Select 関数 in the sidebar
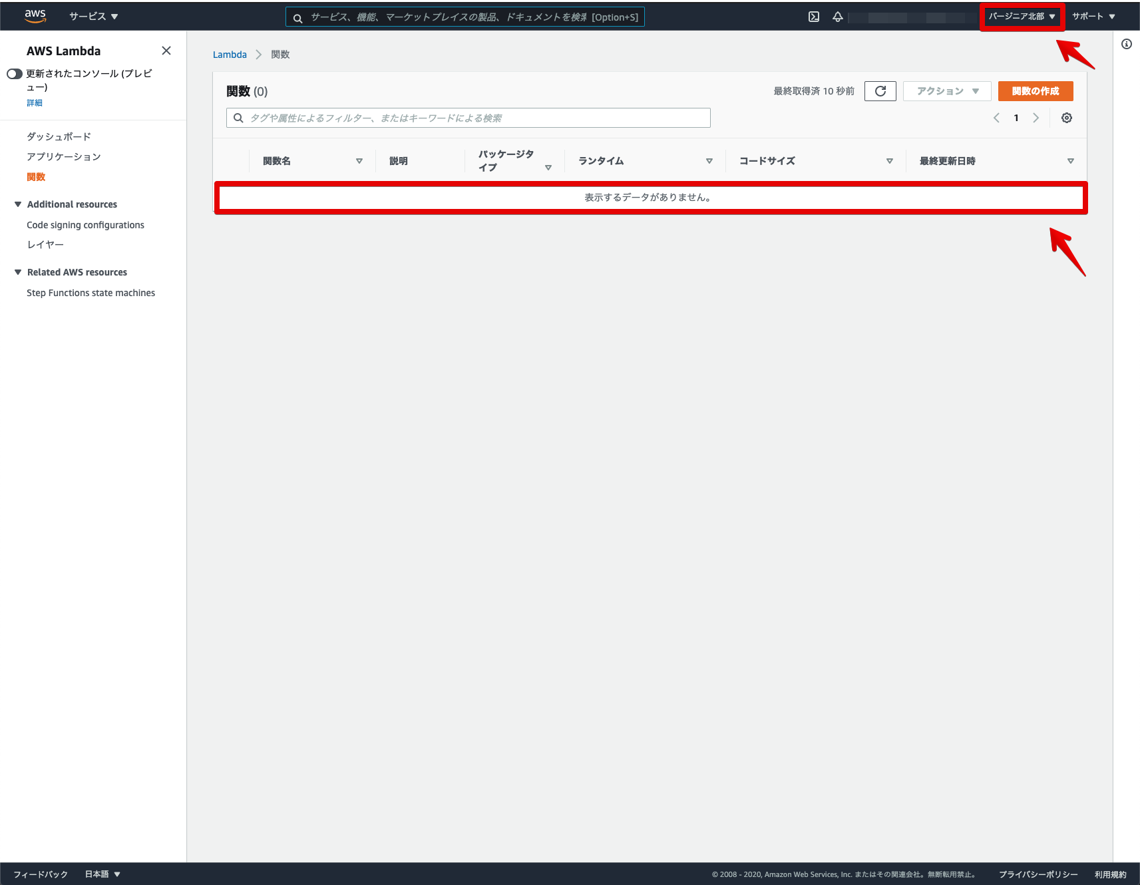 (x=36, y=177)
